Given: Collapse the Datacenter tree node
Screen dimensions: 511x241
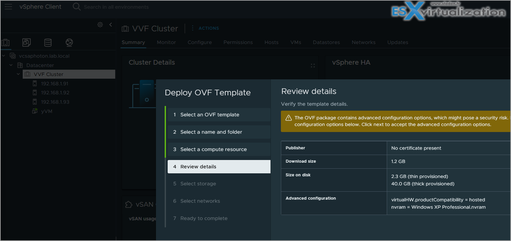Looking at the screenshot, I should (11, 65).
